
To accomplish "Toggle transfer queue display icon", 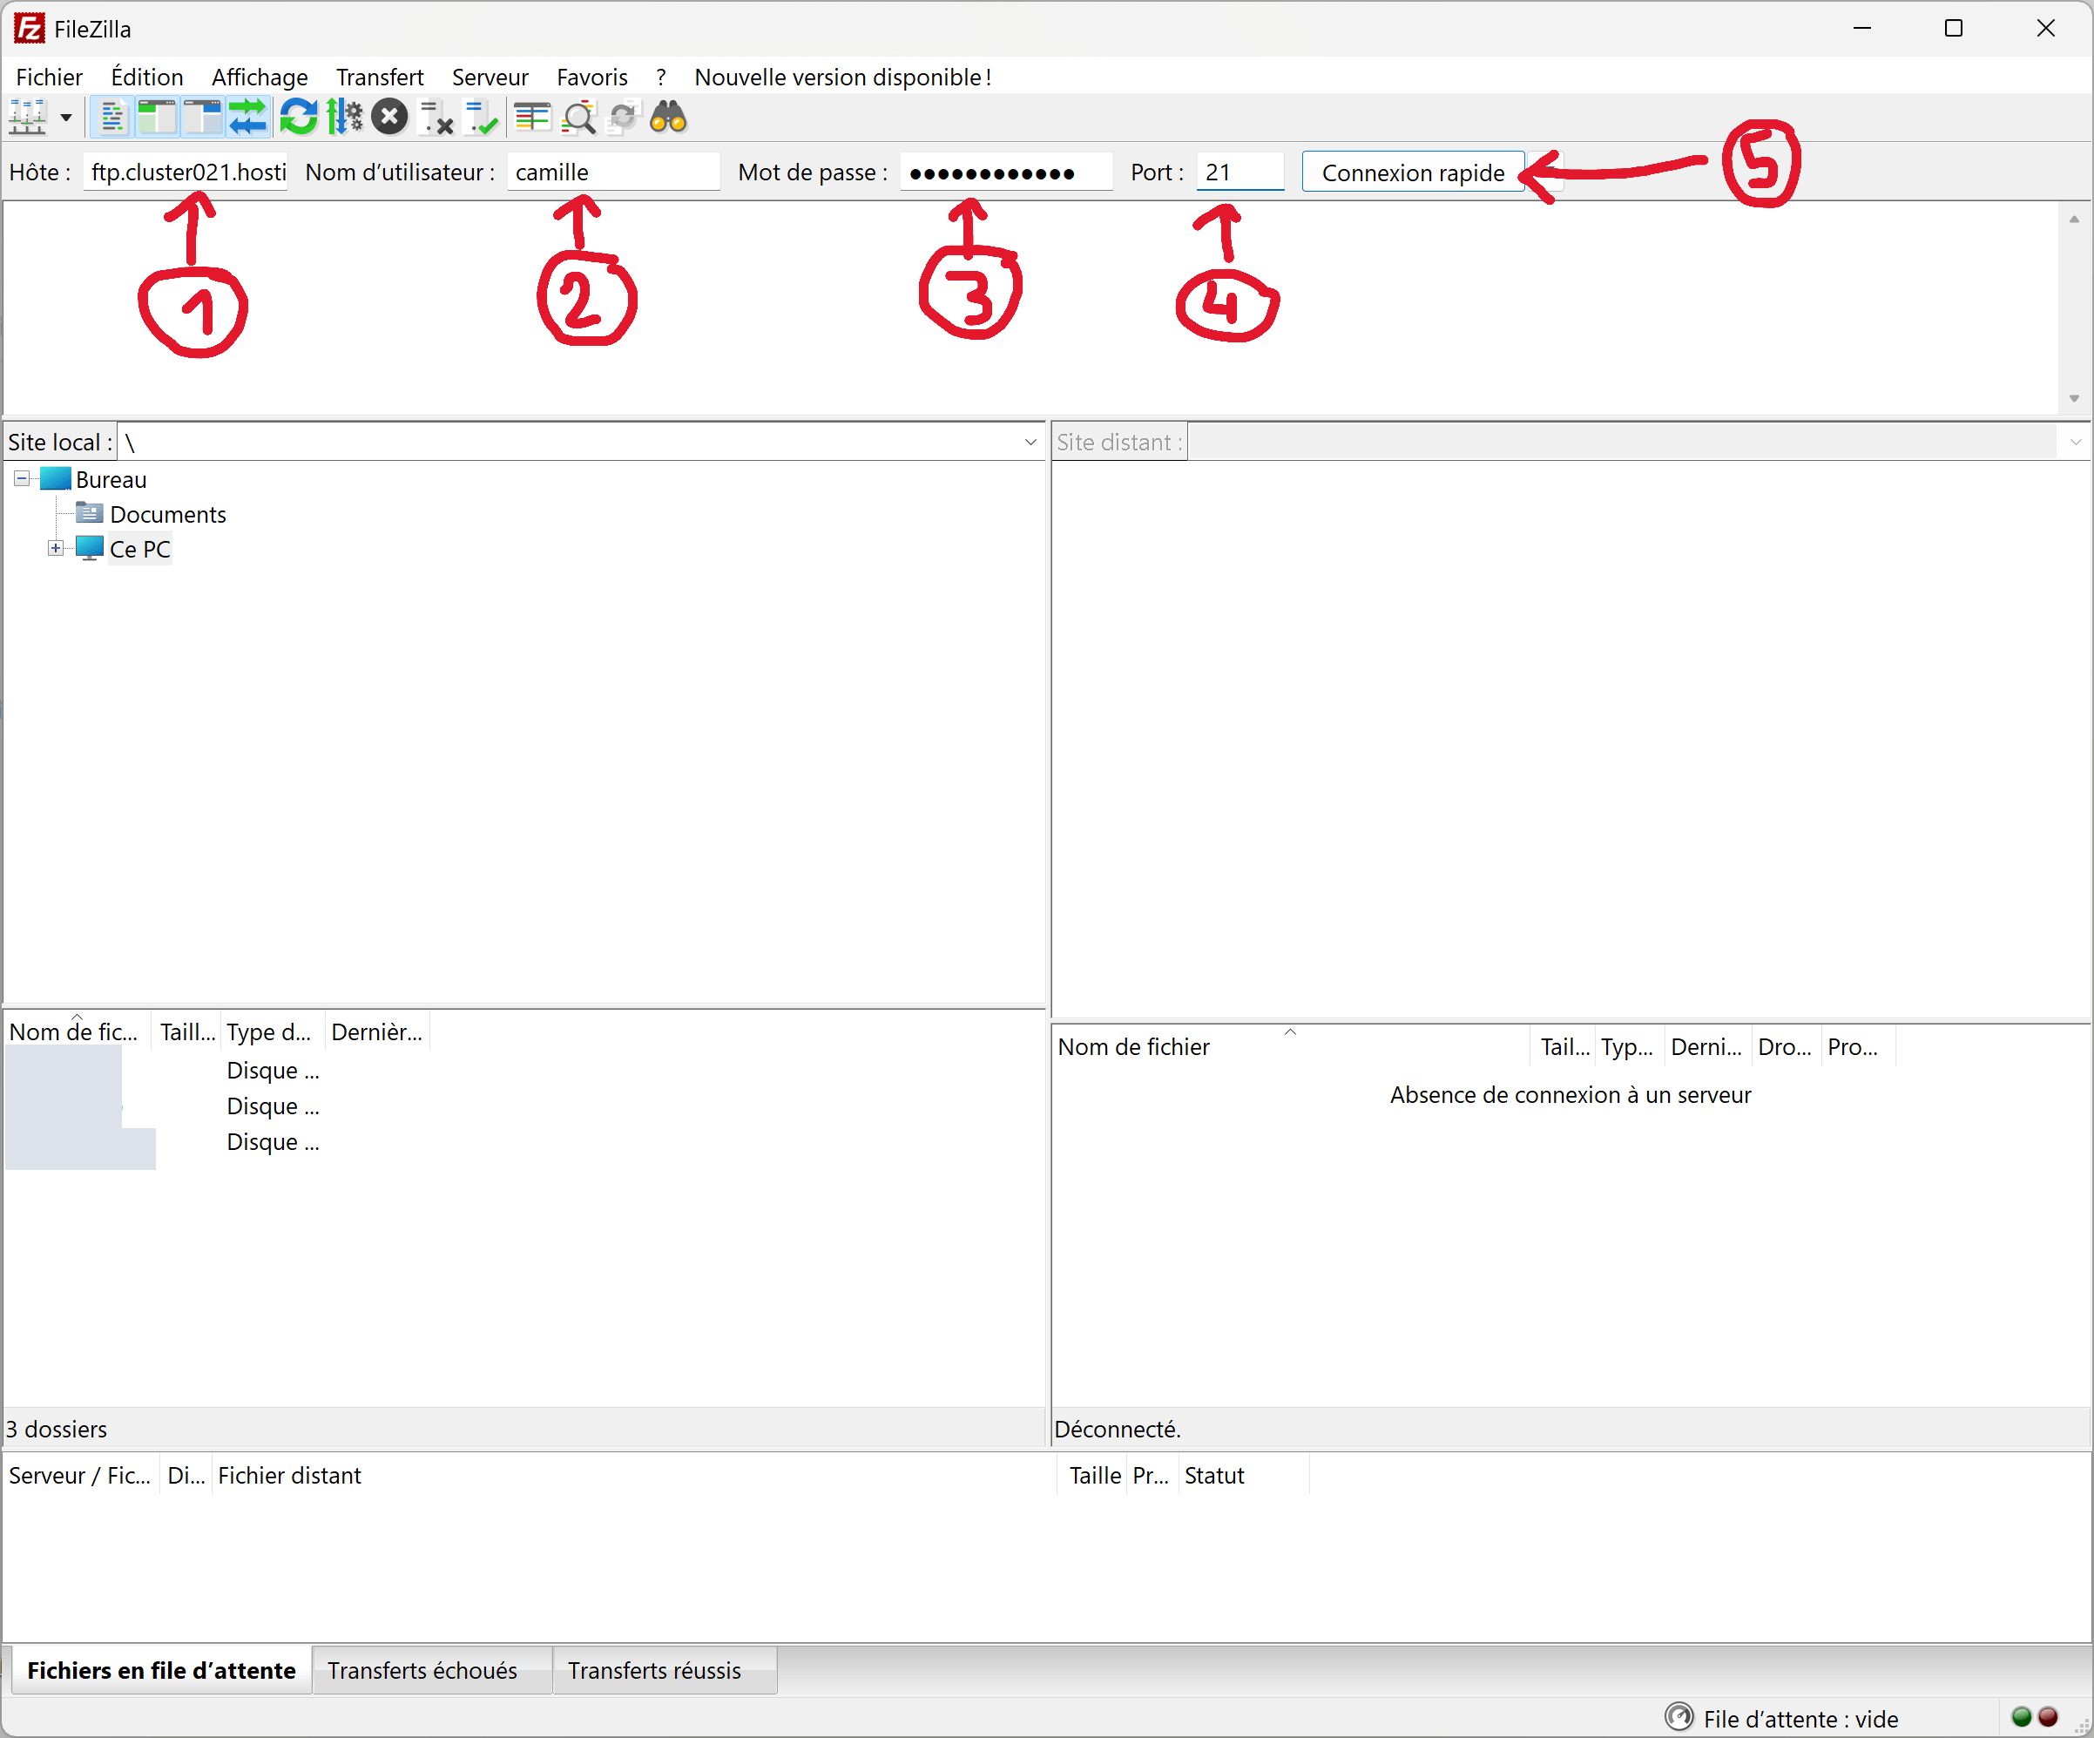I will [x=247, y=118].
